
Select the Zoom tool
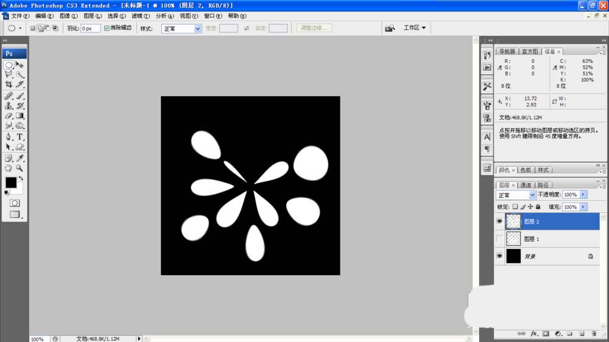(x=19, y=168)
